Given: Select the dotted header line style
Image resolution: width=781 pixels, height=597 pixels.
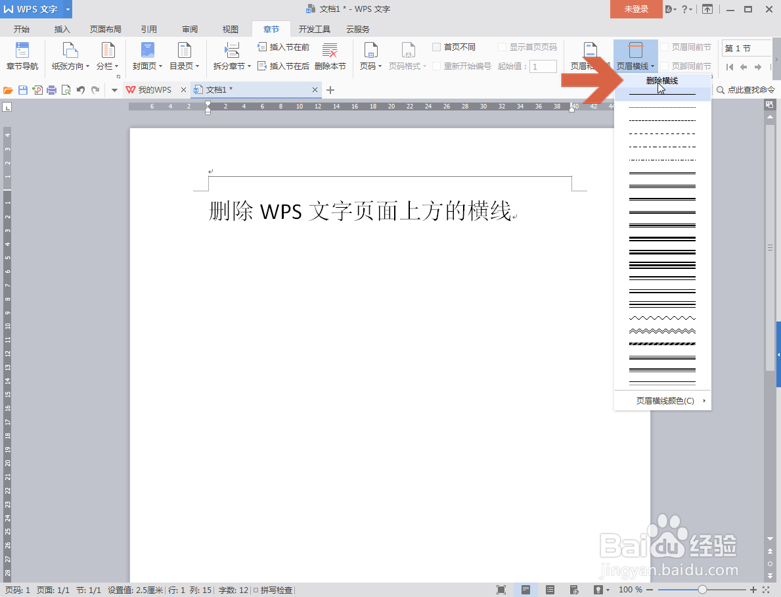Looking at the screenshot, I should pyautogui.click(x=662, y=107).
